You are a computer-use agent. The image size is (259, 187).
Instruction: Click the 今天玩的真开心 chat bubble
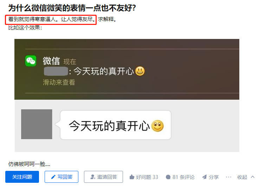pos(116,125)
